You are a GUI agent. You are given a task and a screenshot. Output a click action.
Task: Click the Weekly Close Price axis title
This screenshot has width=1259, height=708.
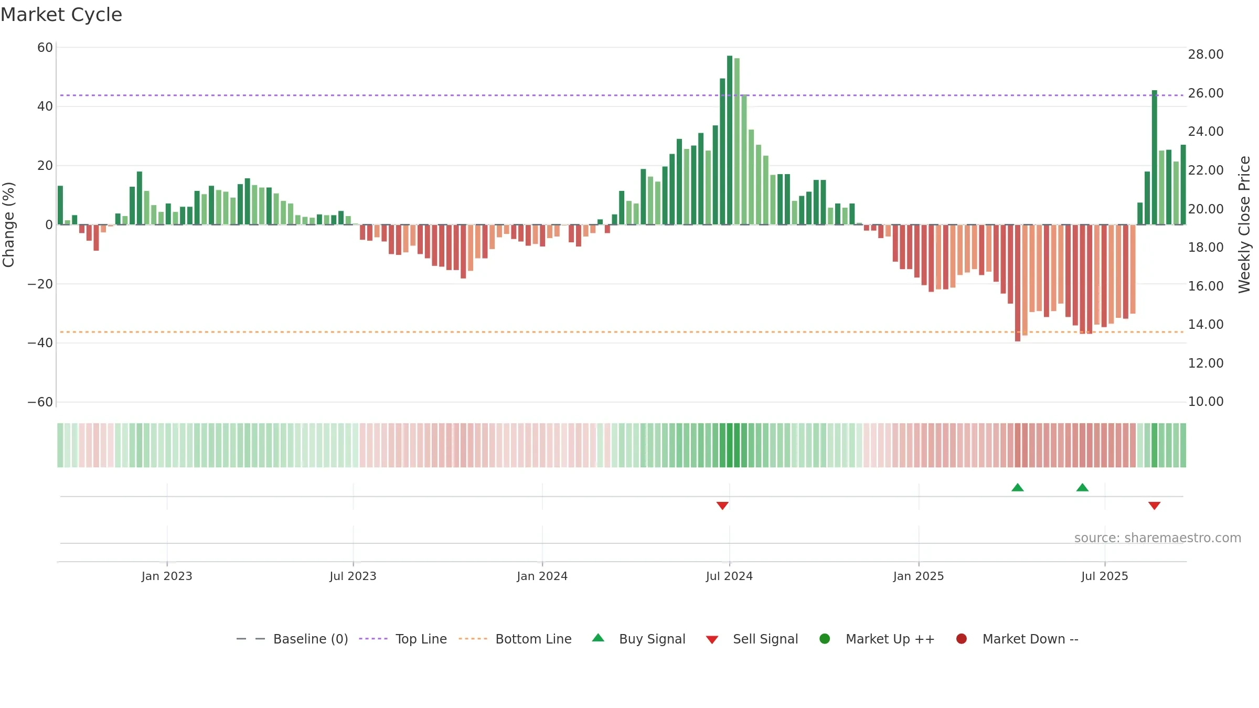(x=1244, y=224)
